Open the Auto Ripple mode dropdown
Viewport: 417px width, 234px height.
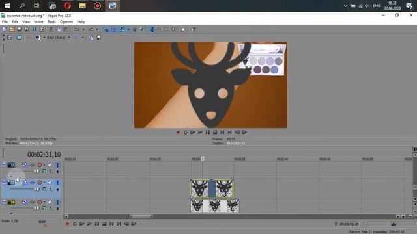(x=128, y=29)
